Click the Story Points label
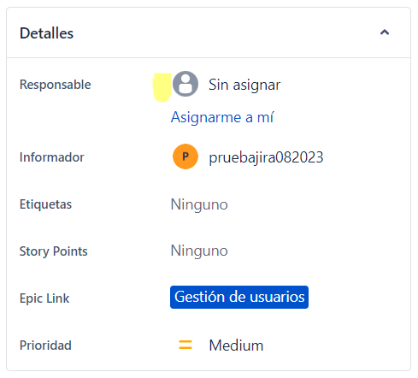 click(x=54, y=251)
